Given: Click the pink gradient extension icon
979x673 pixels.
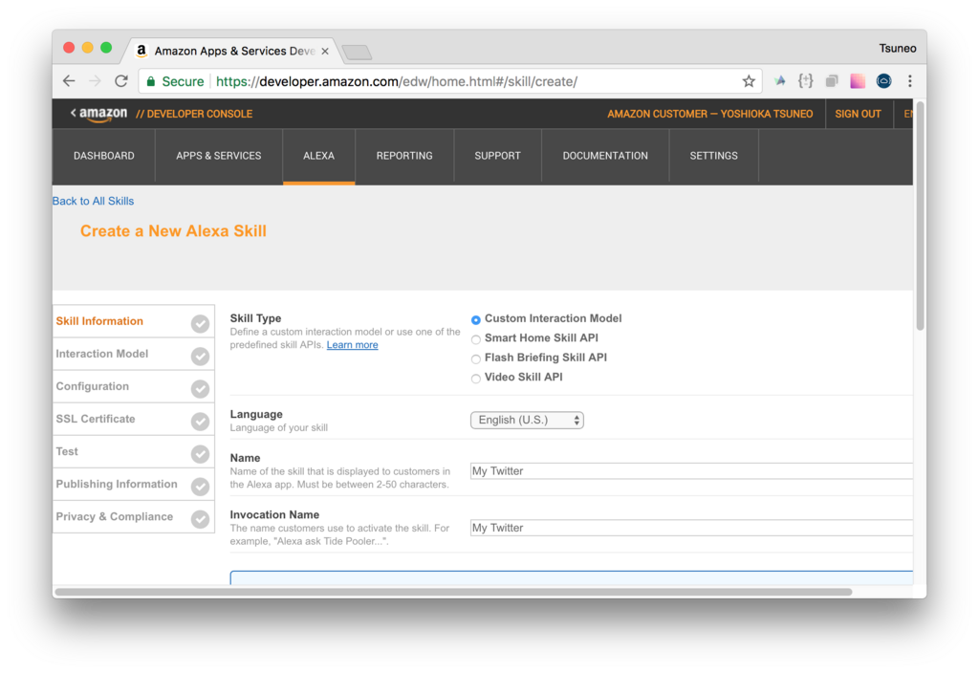Looking at the screenshot, I should tap(858, 80).
